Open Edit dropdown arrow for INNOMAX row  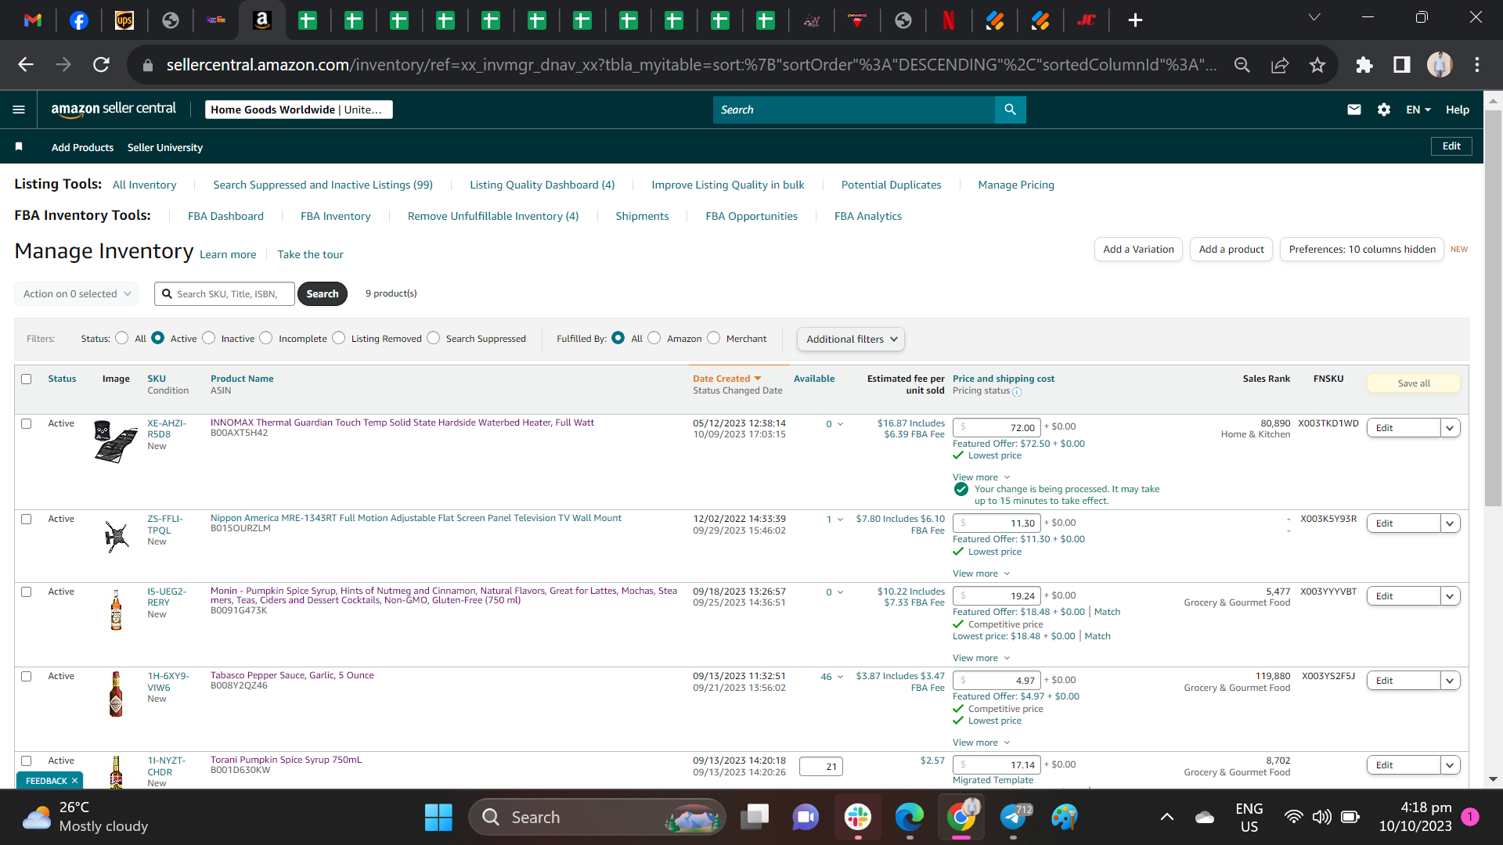(1450, 428)
